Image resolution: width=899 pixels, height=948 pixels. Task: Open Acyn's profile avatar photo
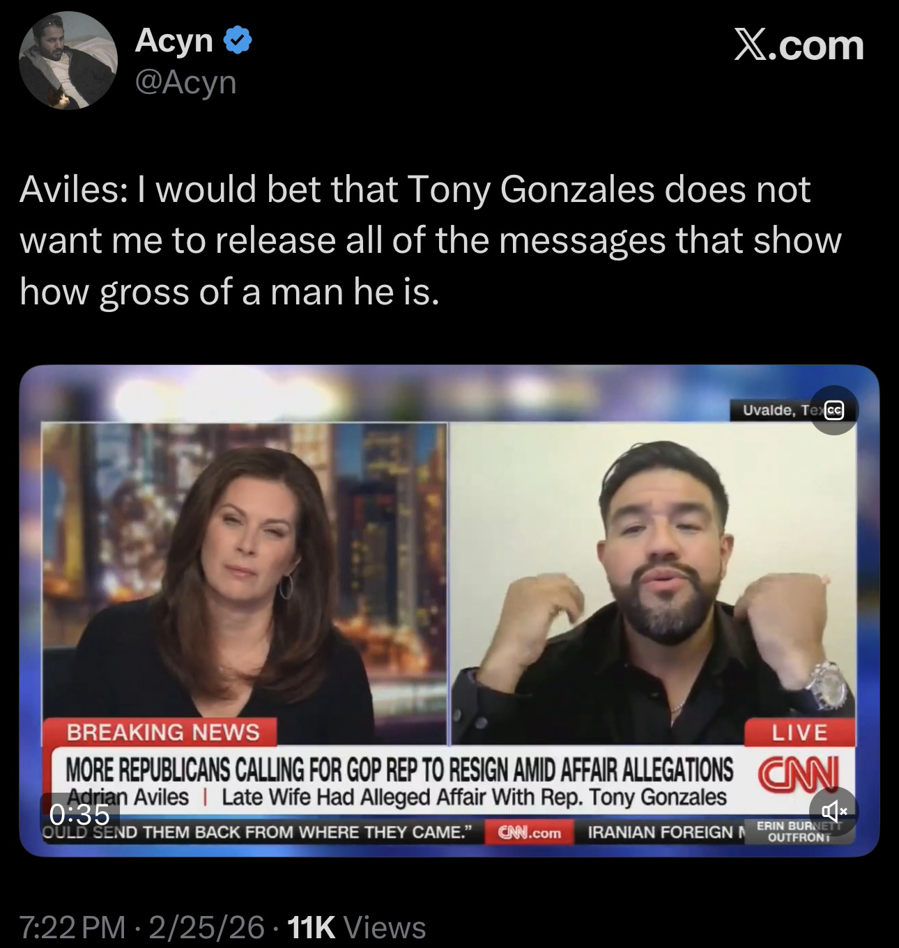68,61
